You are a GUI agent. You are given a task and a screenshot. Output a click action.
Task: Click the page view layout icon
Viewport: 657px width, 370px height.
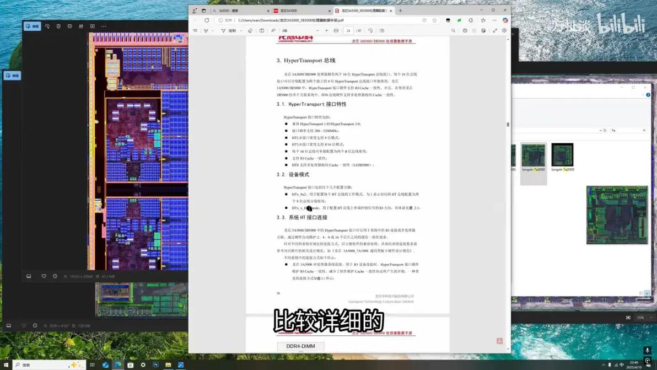(x=262, y=30)
